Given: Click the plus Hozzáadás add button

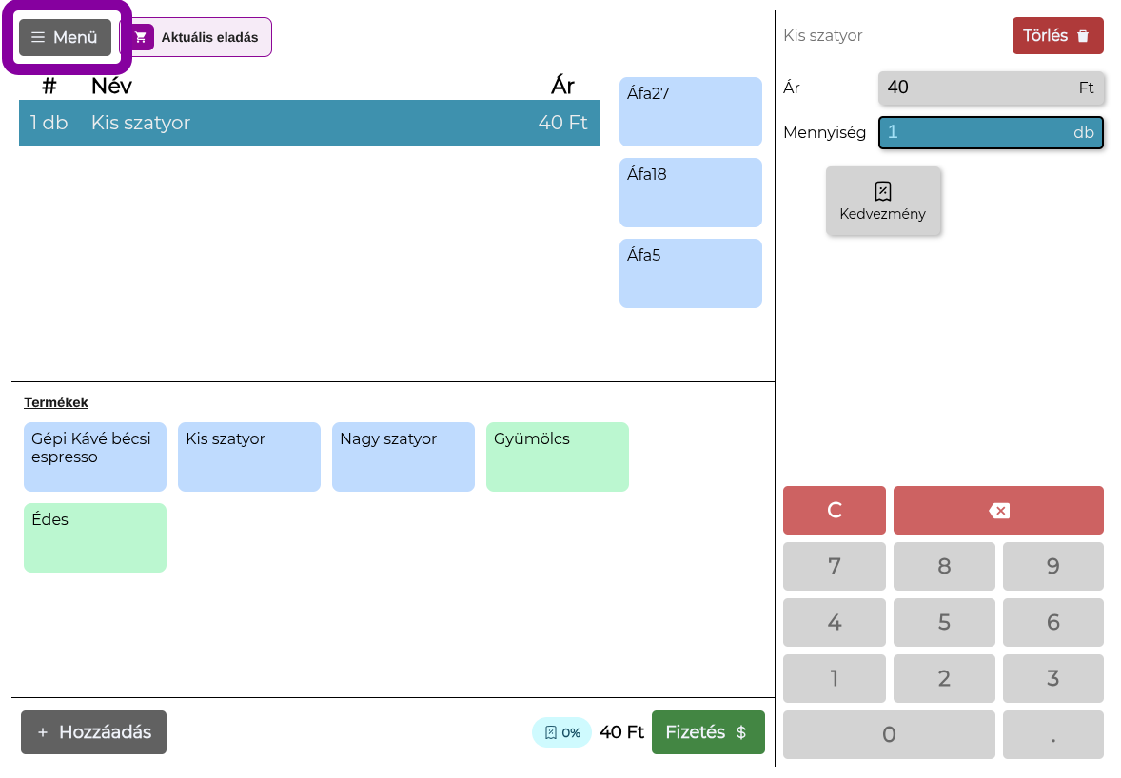Looking at the screenshot, I should click(x=93, y=732).
